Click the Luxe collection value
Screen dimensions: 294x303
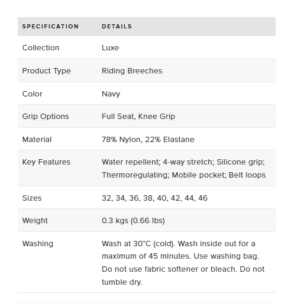pos(111,48)
